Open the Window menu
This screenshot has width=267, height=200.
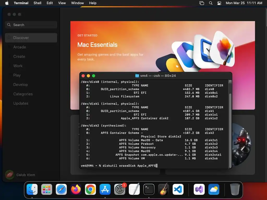pos(77,3)
